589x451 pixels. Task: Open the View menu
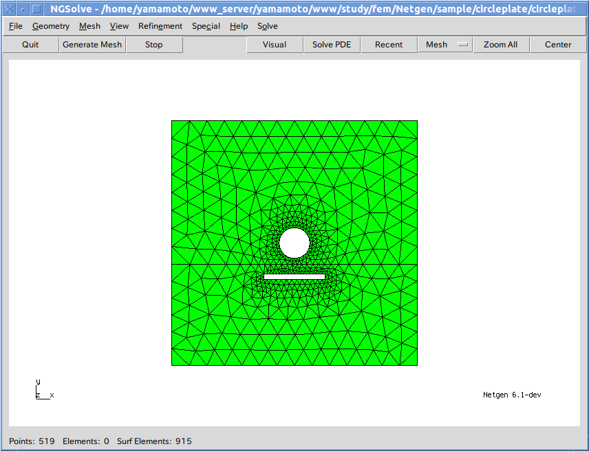[x=119, y=26]
